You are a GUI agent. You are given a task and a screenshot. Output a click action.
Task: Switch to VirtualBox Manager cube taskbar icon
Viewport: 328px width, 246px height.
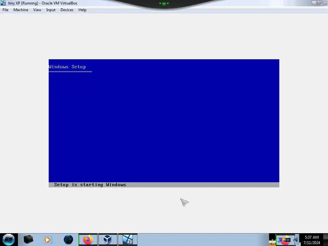pyautogui.click(x=108, y=240)
